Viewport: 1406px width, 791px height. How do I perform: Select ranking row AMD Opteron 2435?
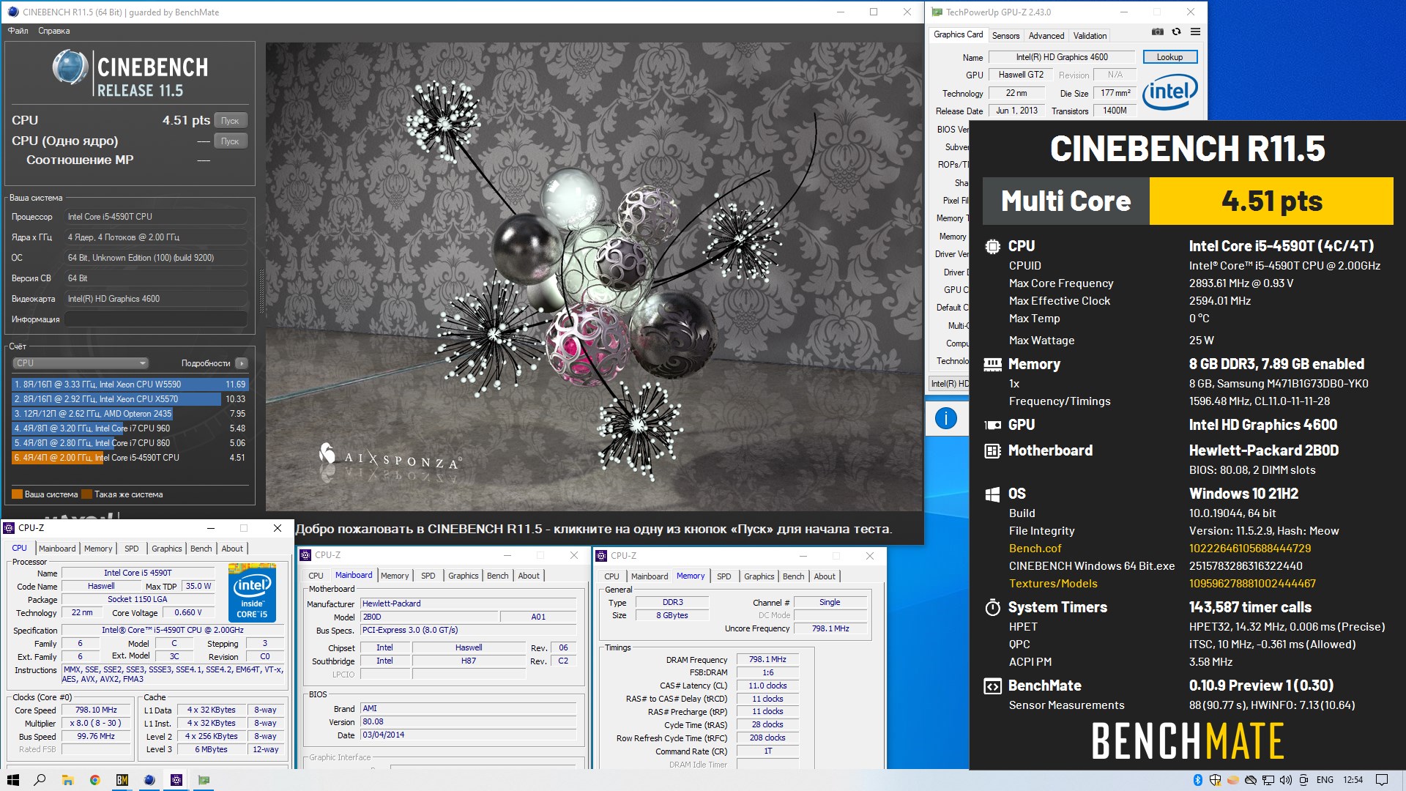130,414
